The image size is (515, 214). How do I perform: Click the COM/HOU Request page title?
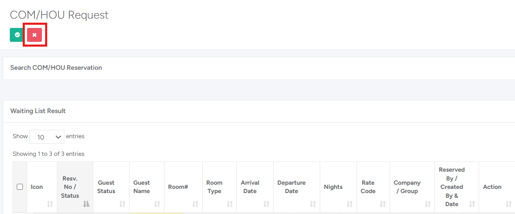pos(59,15)
